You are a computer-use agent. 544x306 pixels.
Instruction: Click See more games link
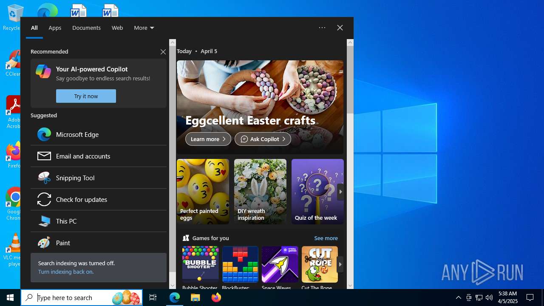[x=326, y=238]
